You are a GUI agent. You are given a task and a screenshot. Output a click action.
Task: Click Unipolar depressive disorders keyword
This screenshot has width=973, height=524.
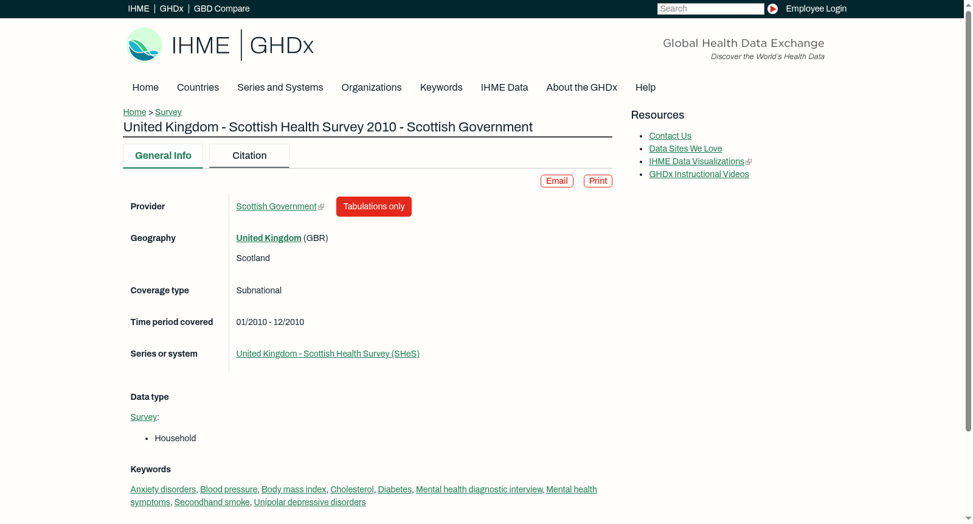tap(310, 502)
